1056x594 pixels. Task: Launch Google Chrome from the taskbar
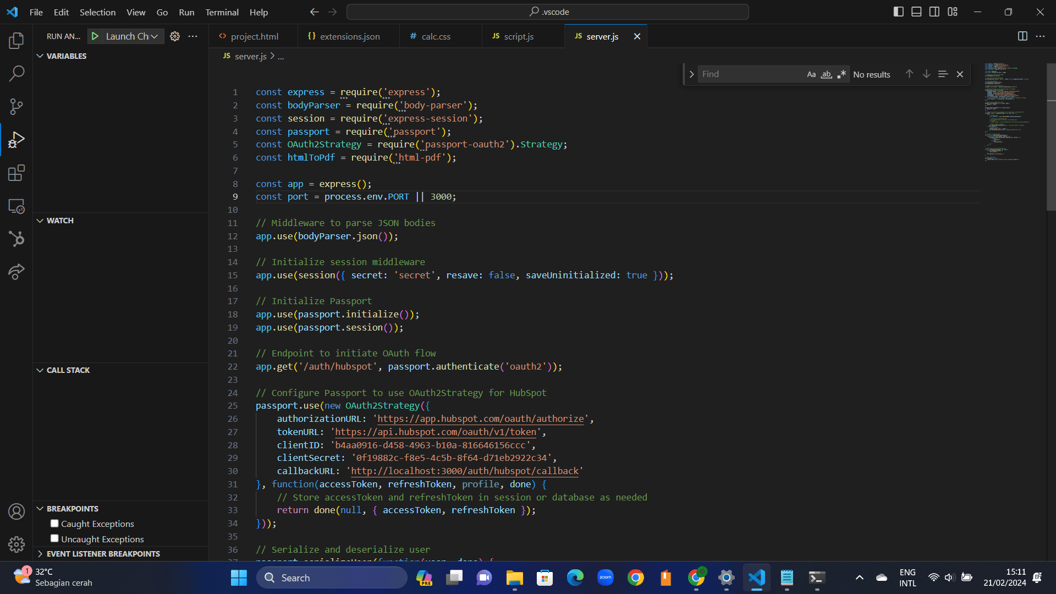click(636, 577)
